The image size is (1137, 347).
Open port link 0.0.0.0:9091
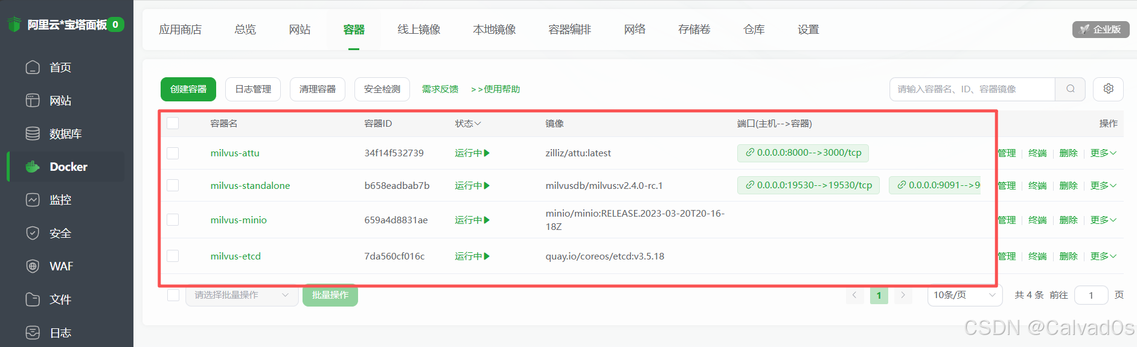click(935, 185)
